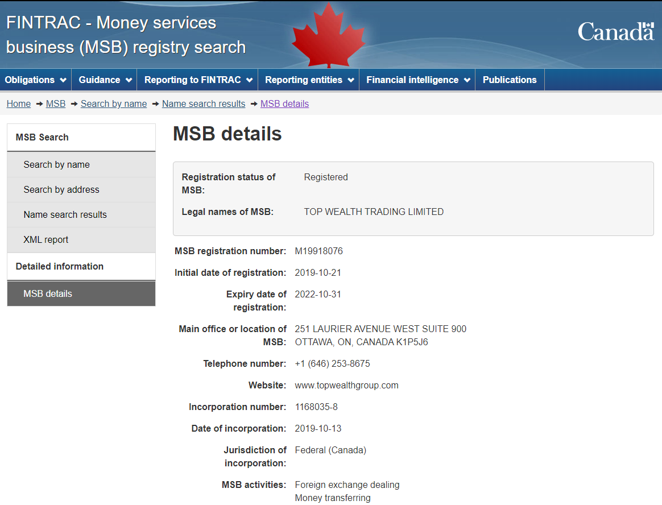Click the red maple leaf emblem
This screenshot has height=505, width=662.
point(329,35)
